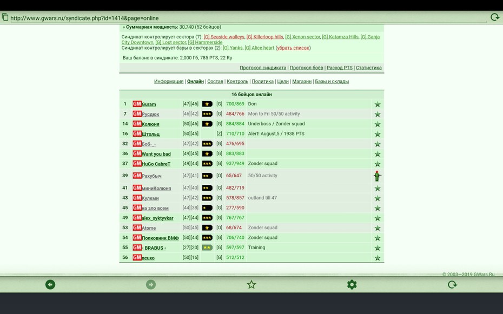Click the star icon in Guram's row
This screenshot has width=503, height=314.
(378, 104)
